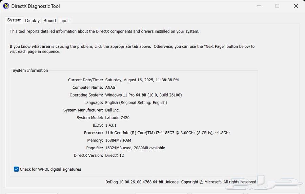Click the BIOS version 1.43.1

tap(110, 125)
